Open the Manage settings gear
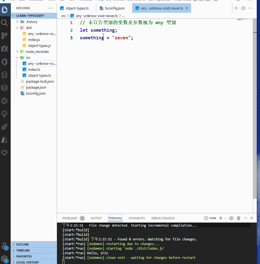Image resolution: width=260 pixels, height=264 pixels. (4, 258)
